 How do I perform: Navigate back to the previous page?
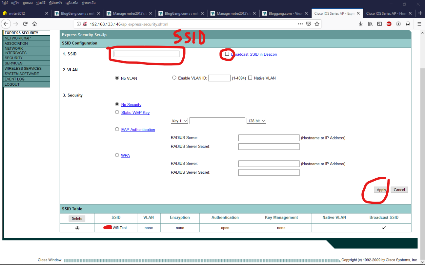click(6, 24)
